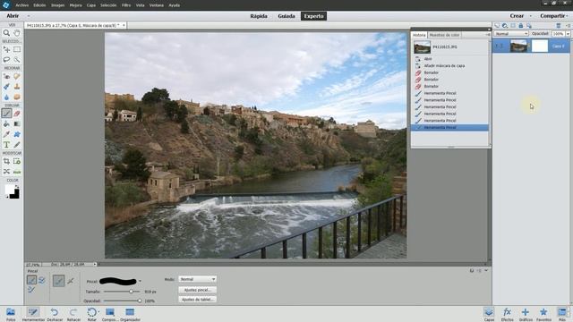Toggle the layer visibility eye for Capa 0
Image resolution: width=573 pixels, height=322 pixels.
point(500,46)
